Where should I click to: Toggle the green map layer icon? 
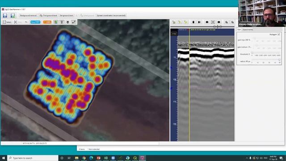click(56, 22)
